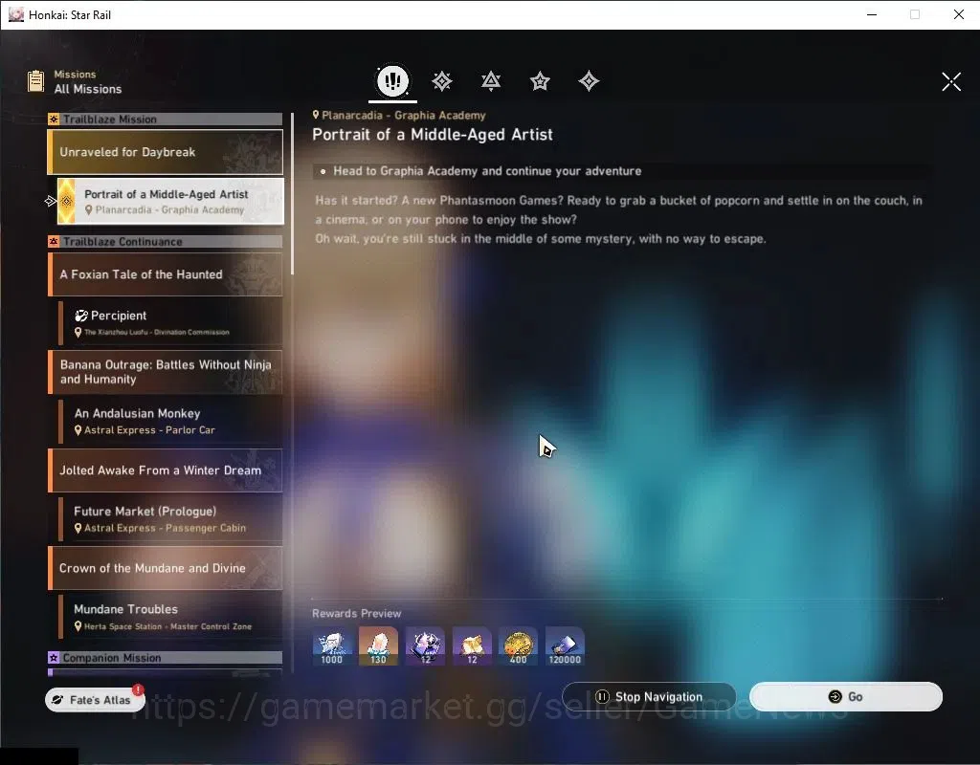Viewport: 980px width, 765px height.
Task: Click the Trailblaze Mission category header
Action: (x=165, y=120)
